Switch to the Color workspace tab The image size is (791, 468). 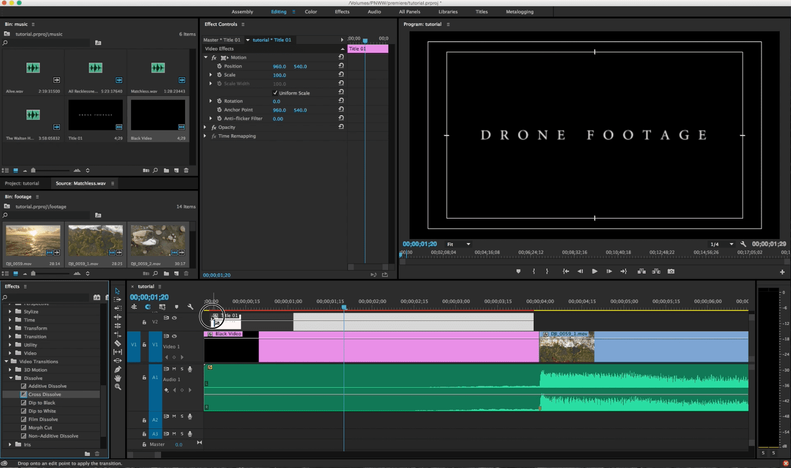pyautogui.click(x=310, y=12)
